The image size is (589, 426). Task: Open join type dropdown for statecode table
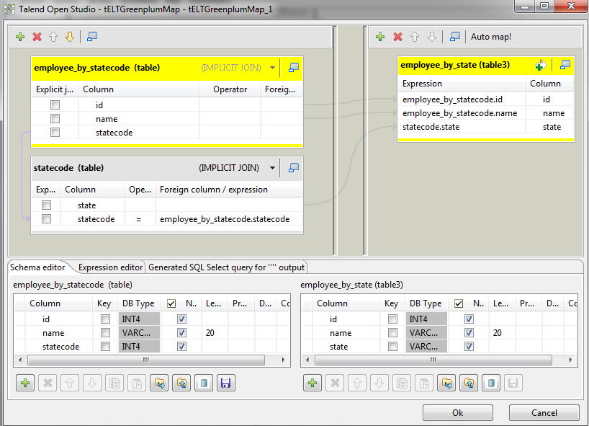pyautogui.click(x=273, y=168)
